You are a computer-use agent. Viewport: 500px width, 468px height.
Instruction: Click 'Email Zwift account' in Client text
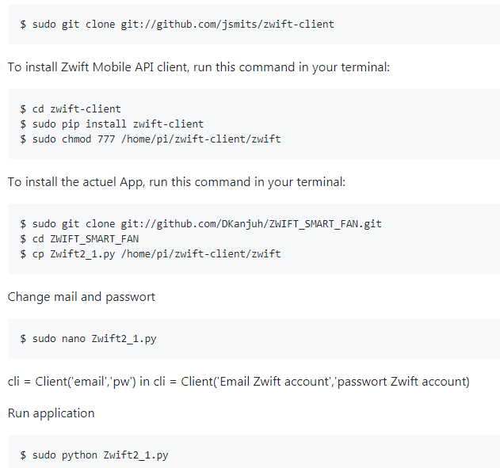274,382
